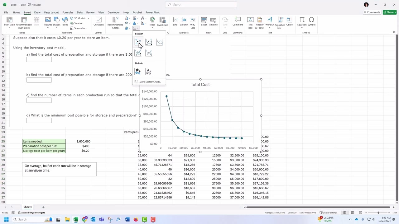Viewport: 399px width, 224px height.
Task: Open the Signature Line dropdown
Action: click(280, 23)
